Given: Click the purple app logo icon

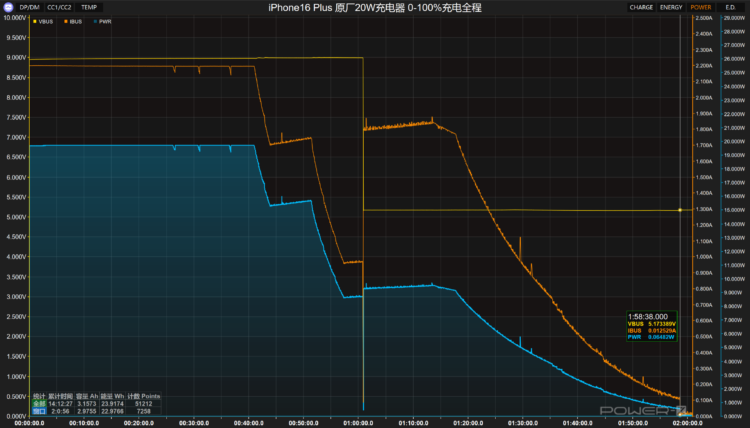Looking at the screenshot, I should coord(8,7).
